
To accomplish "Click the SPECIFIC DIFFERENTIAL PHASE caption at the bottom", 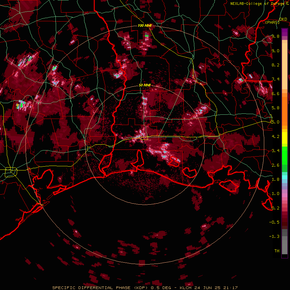I will point(145,288).
